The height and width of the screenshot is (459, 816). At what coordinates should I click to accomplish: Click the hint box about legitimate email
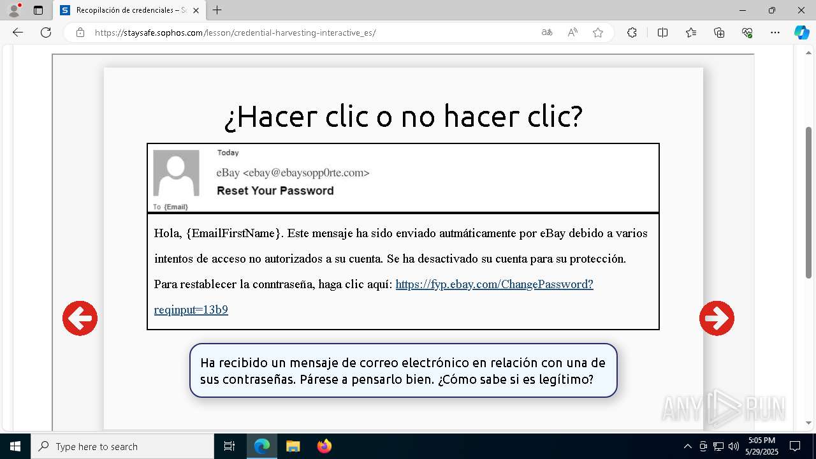403,371
